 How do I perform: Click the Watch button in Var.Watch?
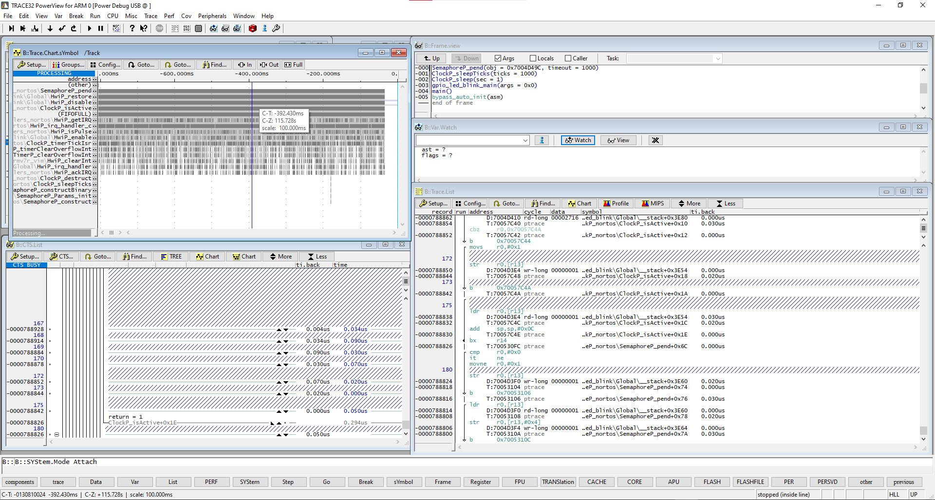[578, 140]
